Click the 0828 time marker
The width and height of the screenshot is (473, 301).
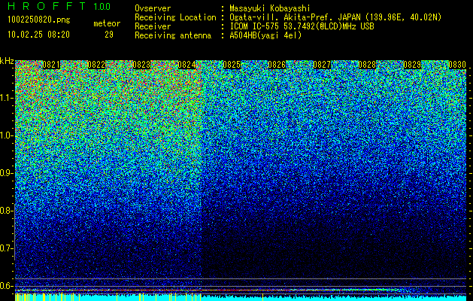367,65
